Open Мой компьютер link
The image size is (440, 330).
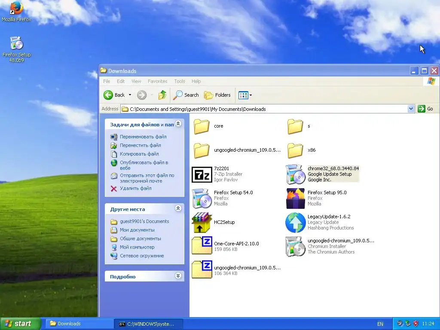coord(137,247)
